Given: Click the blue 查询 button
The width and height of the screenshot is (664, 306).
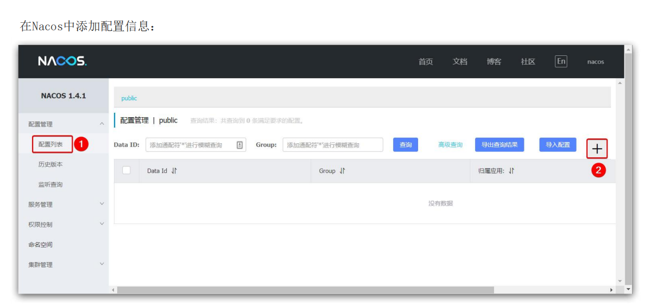Looking at the screenshot, I should click(x=406, y=145).
